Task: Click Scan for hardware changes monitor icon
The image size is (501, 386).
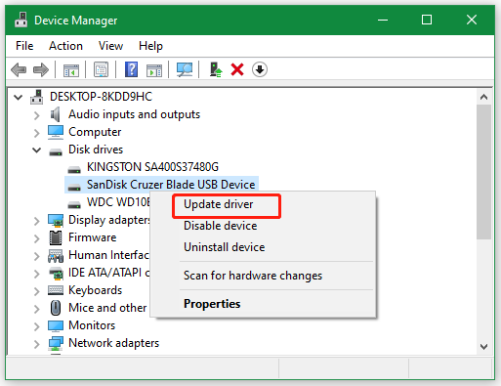Action: (x=185, y=69)
